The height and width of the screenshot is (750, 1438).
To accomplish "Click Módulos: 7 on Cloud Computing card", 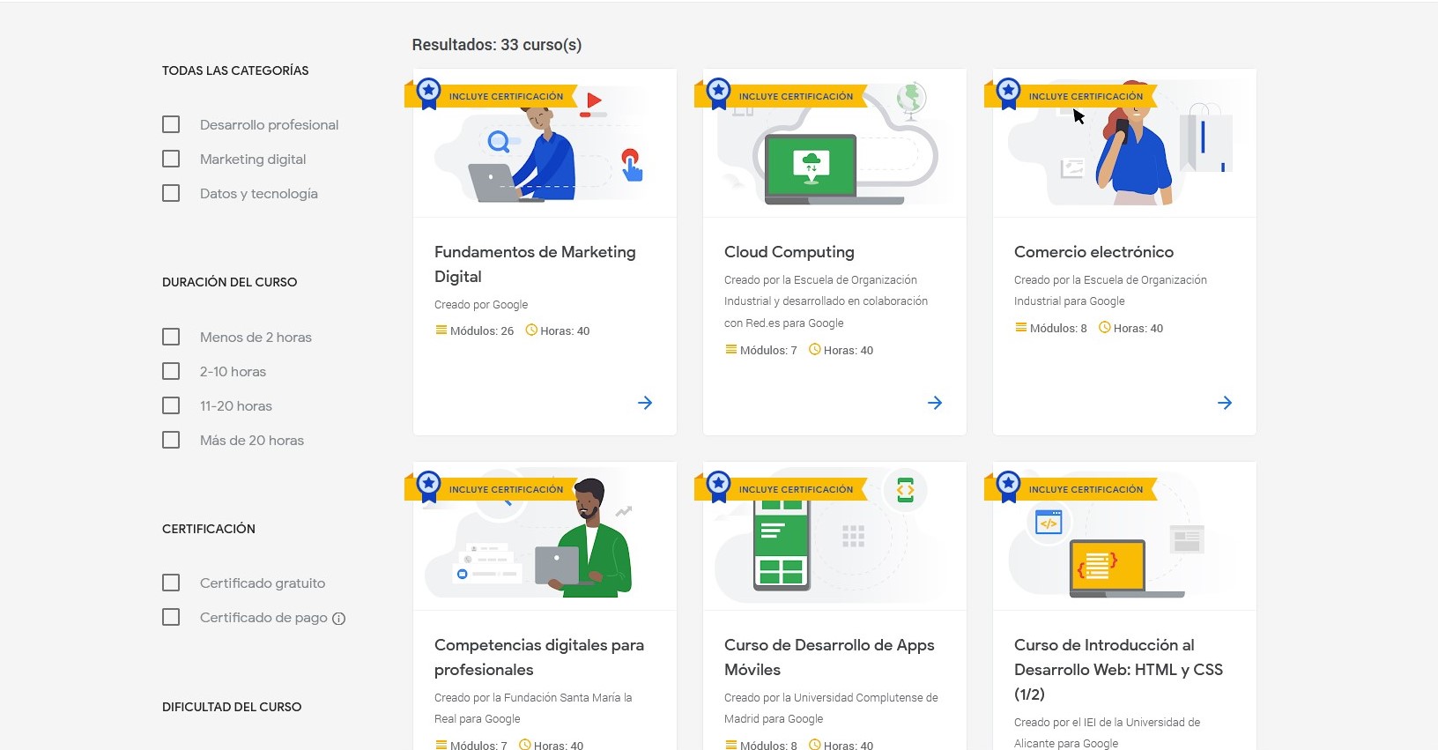I will click(x=768, y=351).
